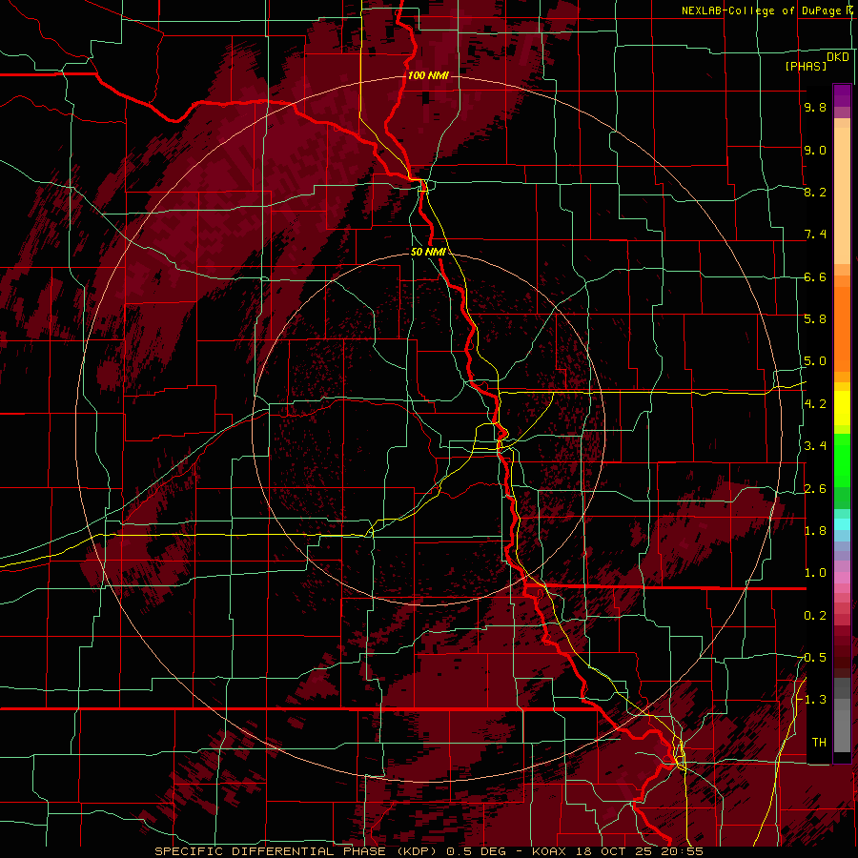Image resolution: width=858 pixels, height=858 pixels.
Task: Pick the purple segment atop the color bar
Action: pos(842,95)
